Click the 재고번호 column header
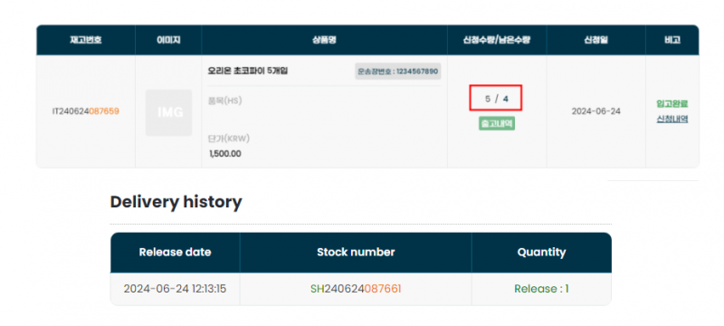This screenshot has width=724, height=326. (x=86, y=40)
